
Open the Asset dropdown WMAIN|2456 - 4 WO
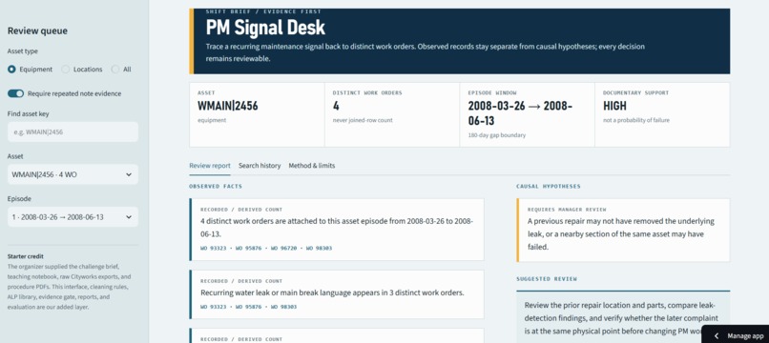point(73,174)
